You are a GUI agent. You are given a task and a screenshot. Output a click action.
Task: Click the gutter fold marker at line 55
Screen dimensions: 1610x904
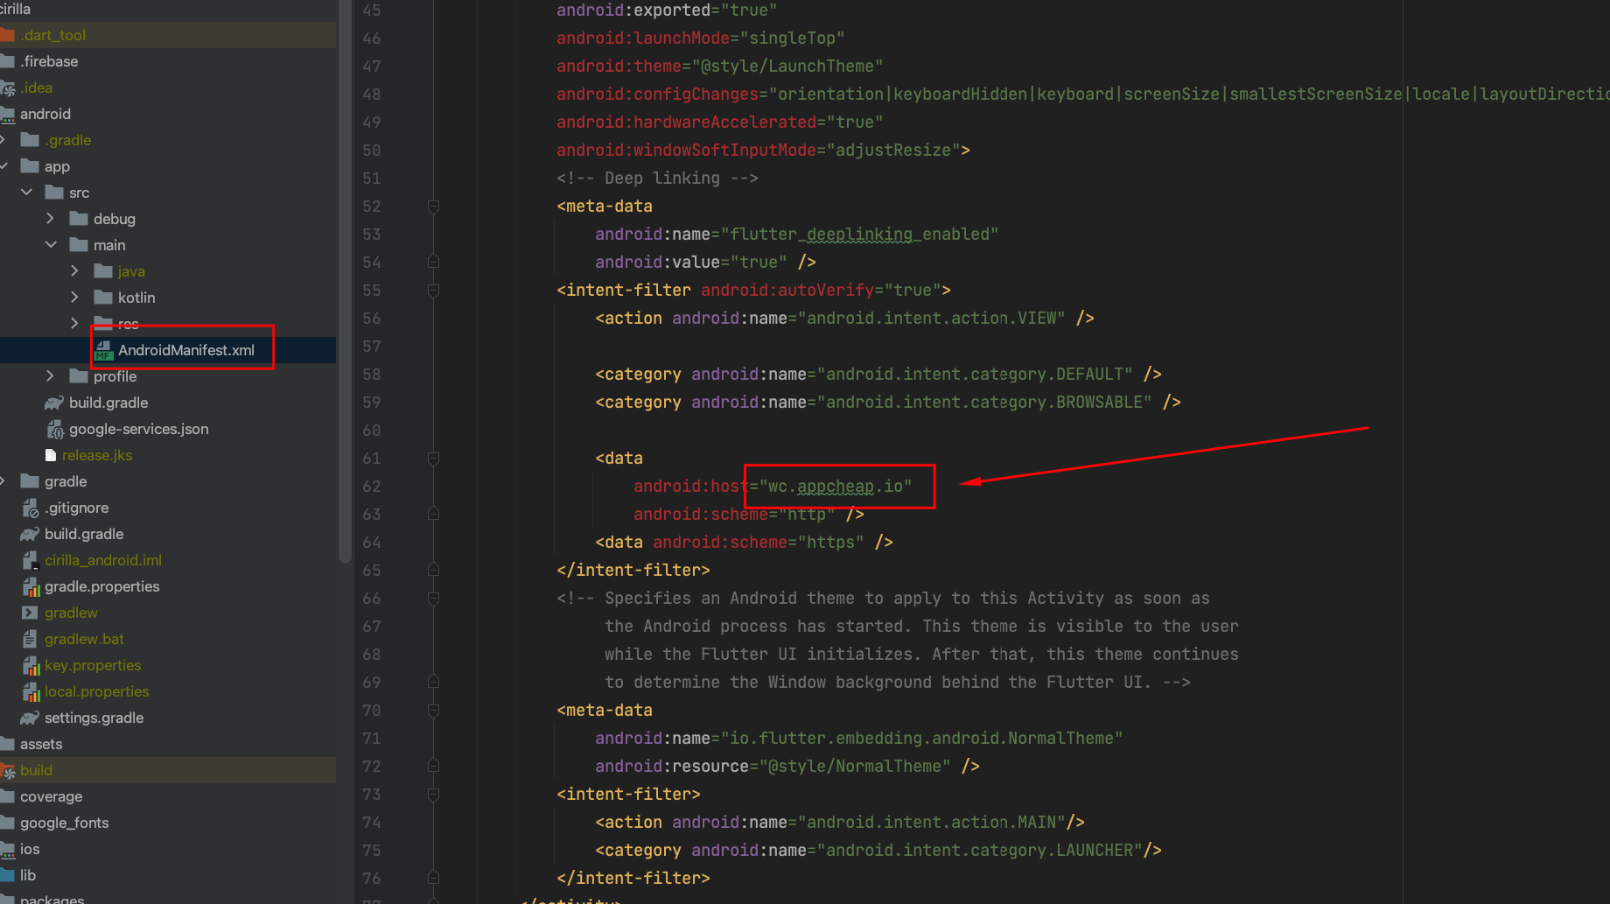point(433,290)
